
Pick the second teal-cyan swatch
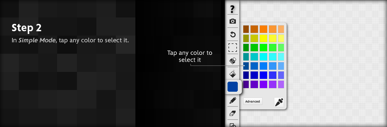click(x=254, y=56)
